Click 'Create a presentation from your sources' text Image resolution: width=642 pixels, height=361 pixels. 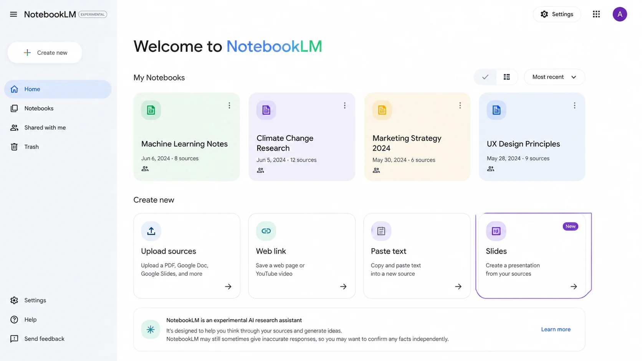point(513,270)
